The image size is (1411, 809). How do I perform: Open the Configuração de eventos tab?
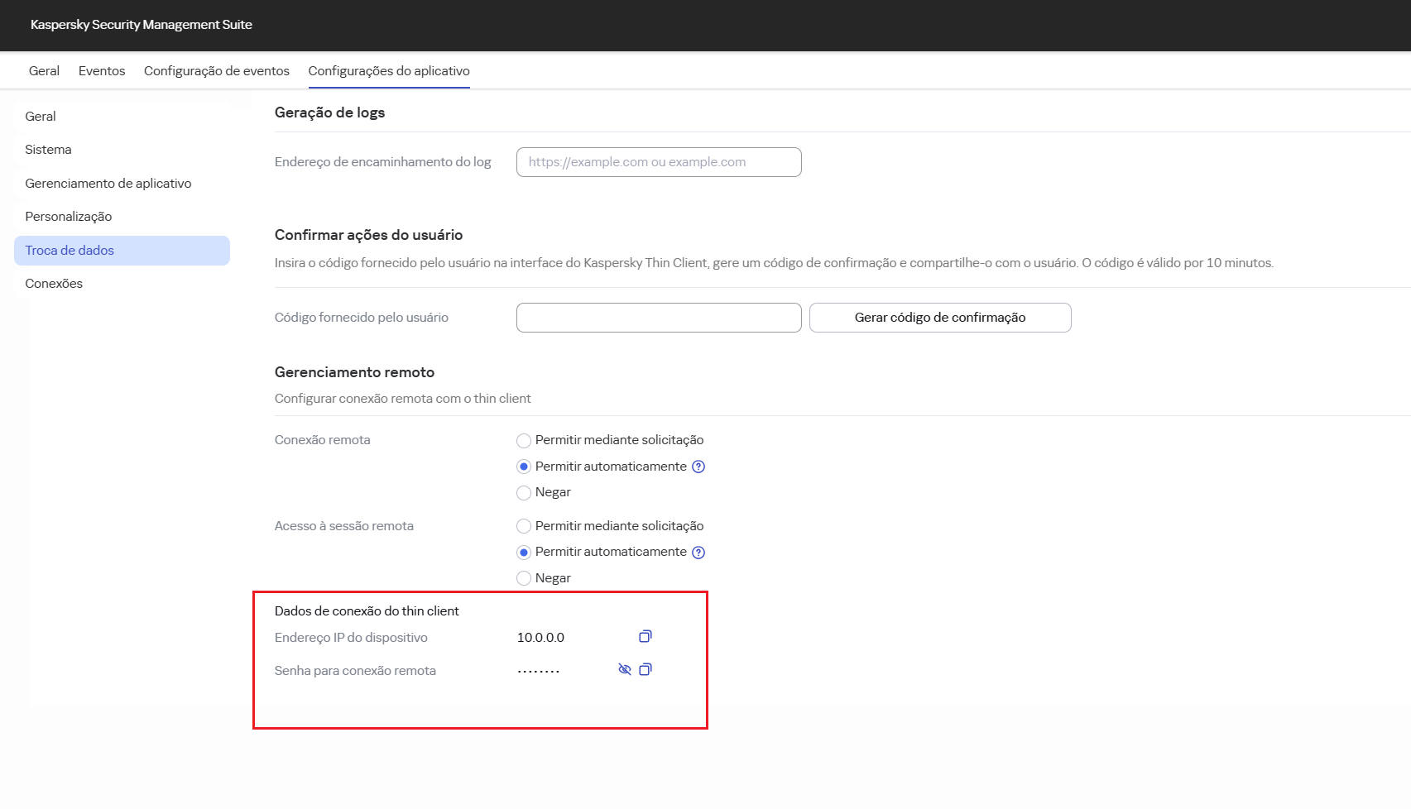click(x=216, y=70)
